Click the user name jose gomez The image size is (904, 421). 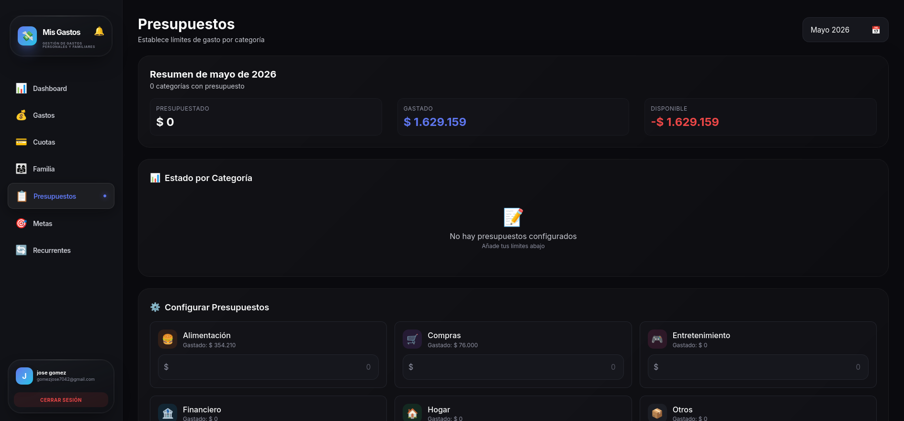pos(51,373)
